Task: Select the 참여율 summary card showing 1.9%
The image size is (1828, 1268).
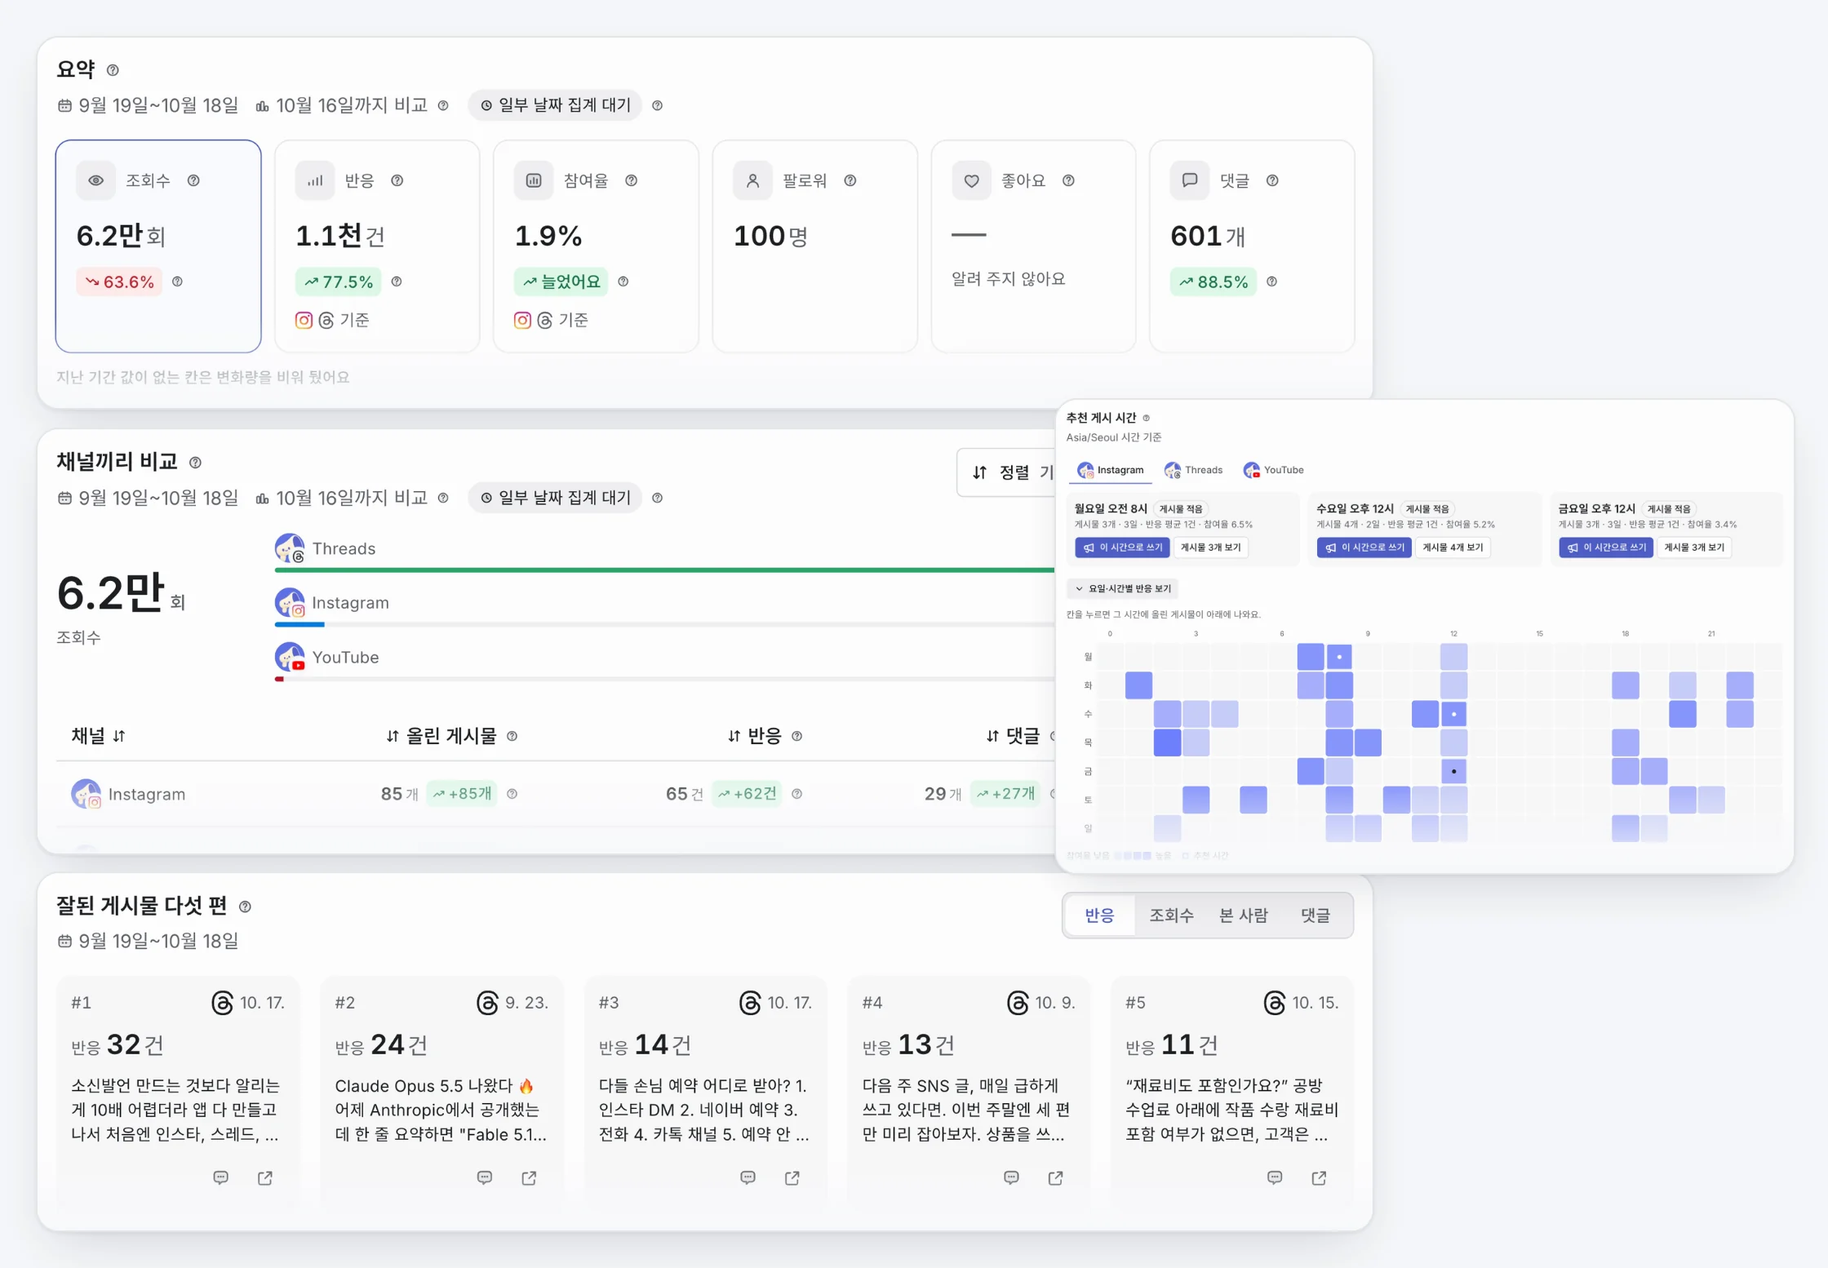Action: click(596, 246)
